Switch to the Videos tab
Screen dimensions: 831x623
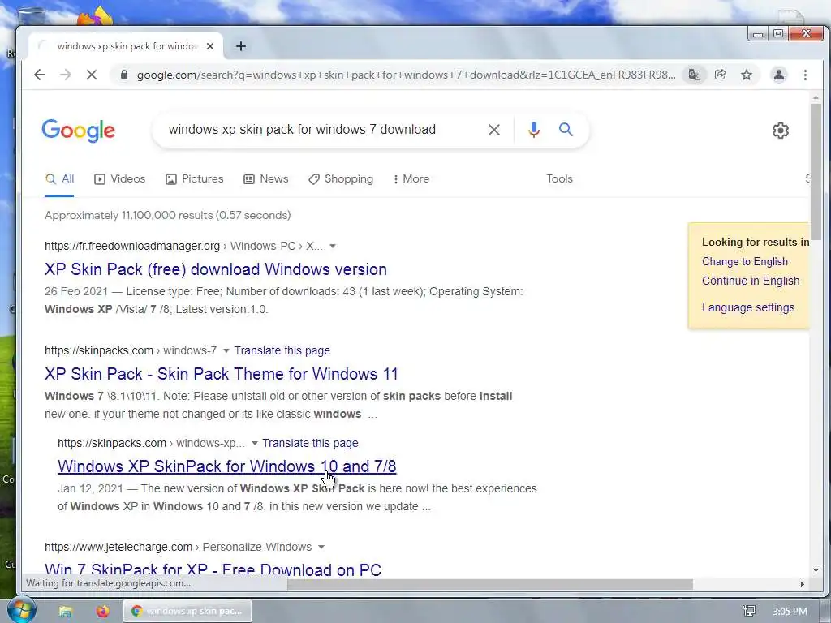[120, 179]
